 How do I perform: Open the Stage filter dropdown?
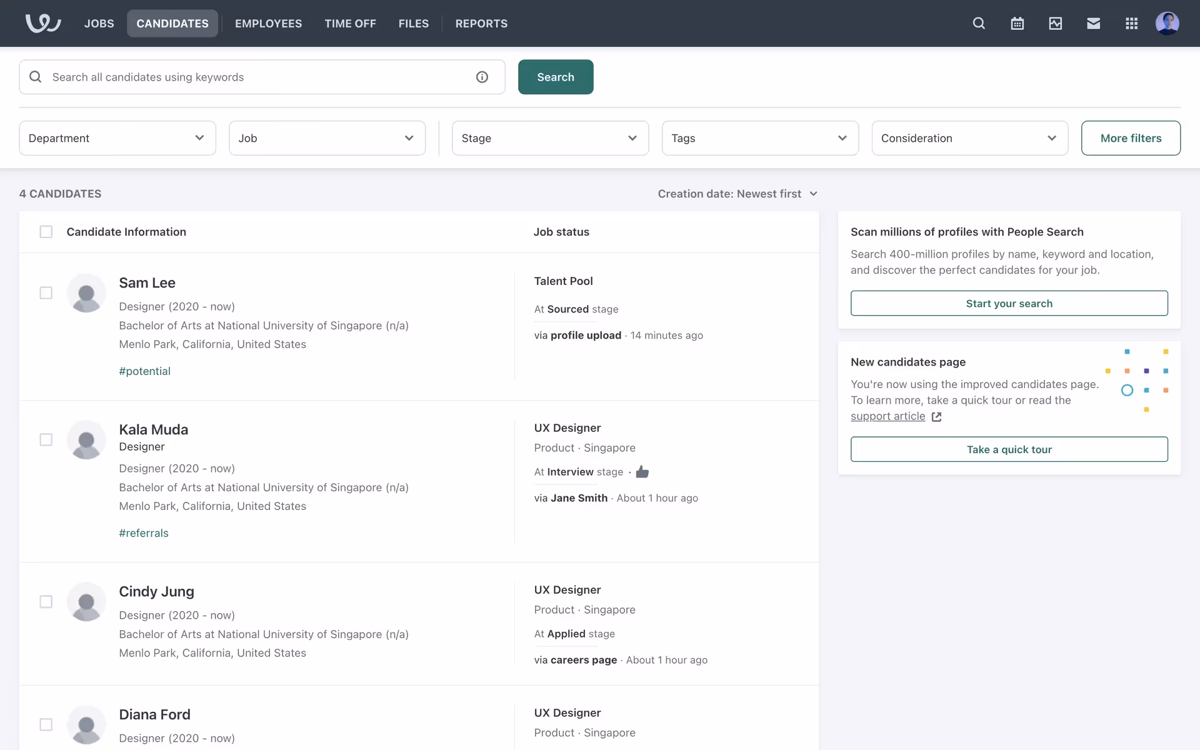[x=550, y=138]
